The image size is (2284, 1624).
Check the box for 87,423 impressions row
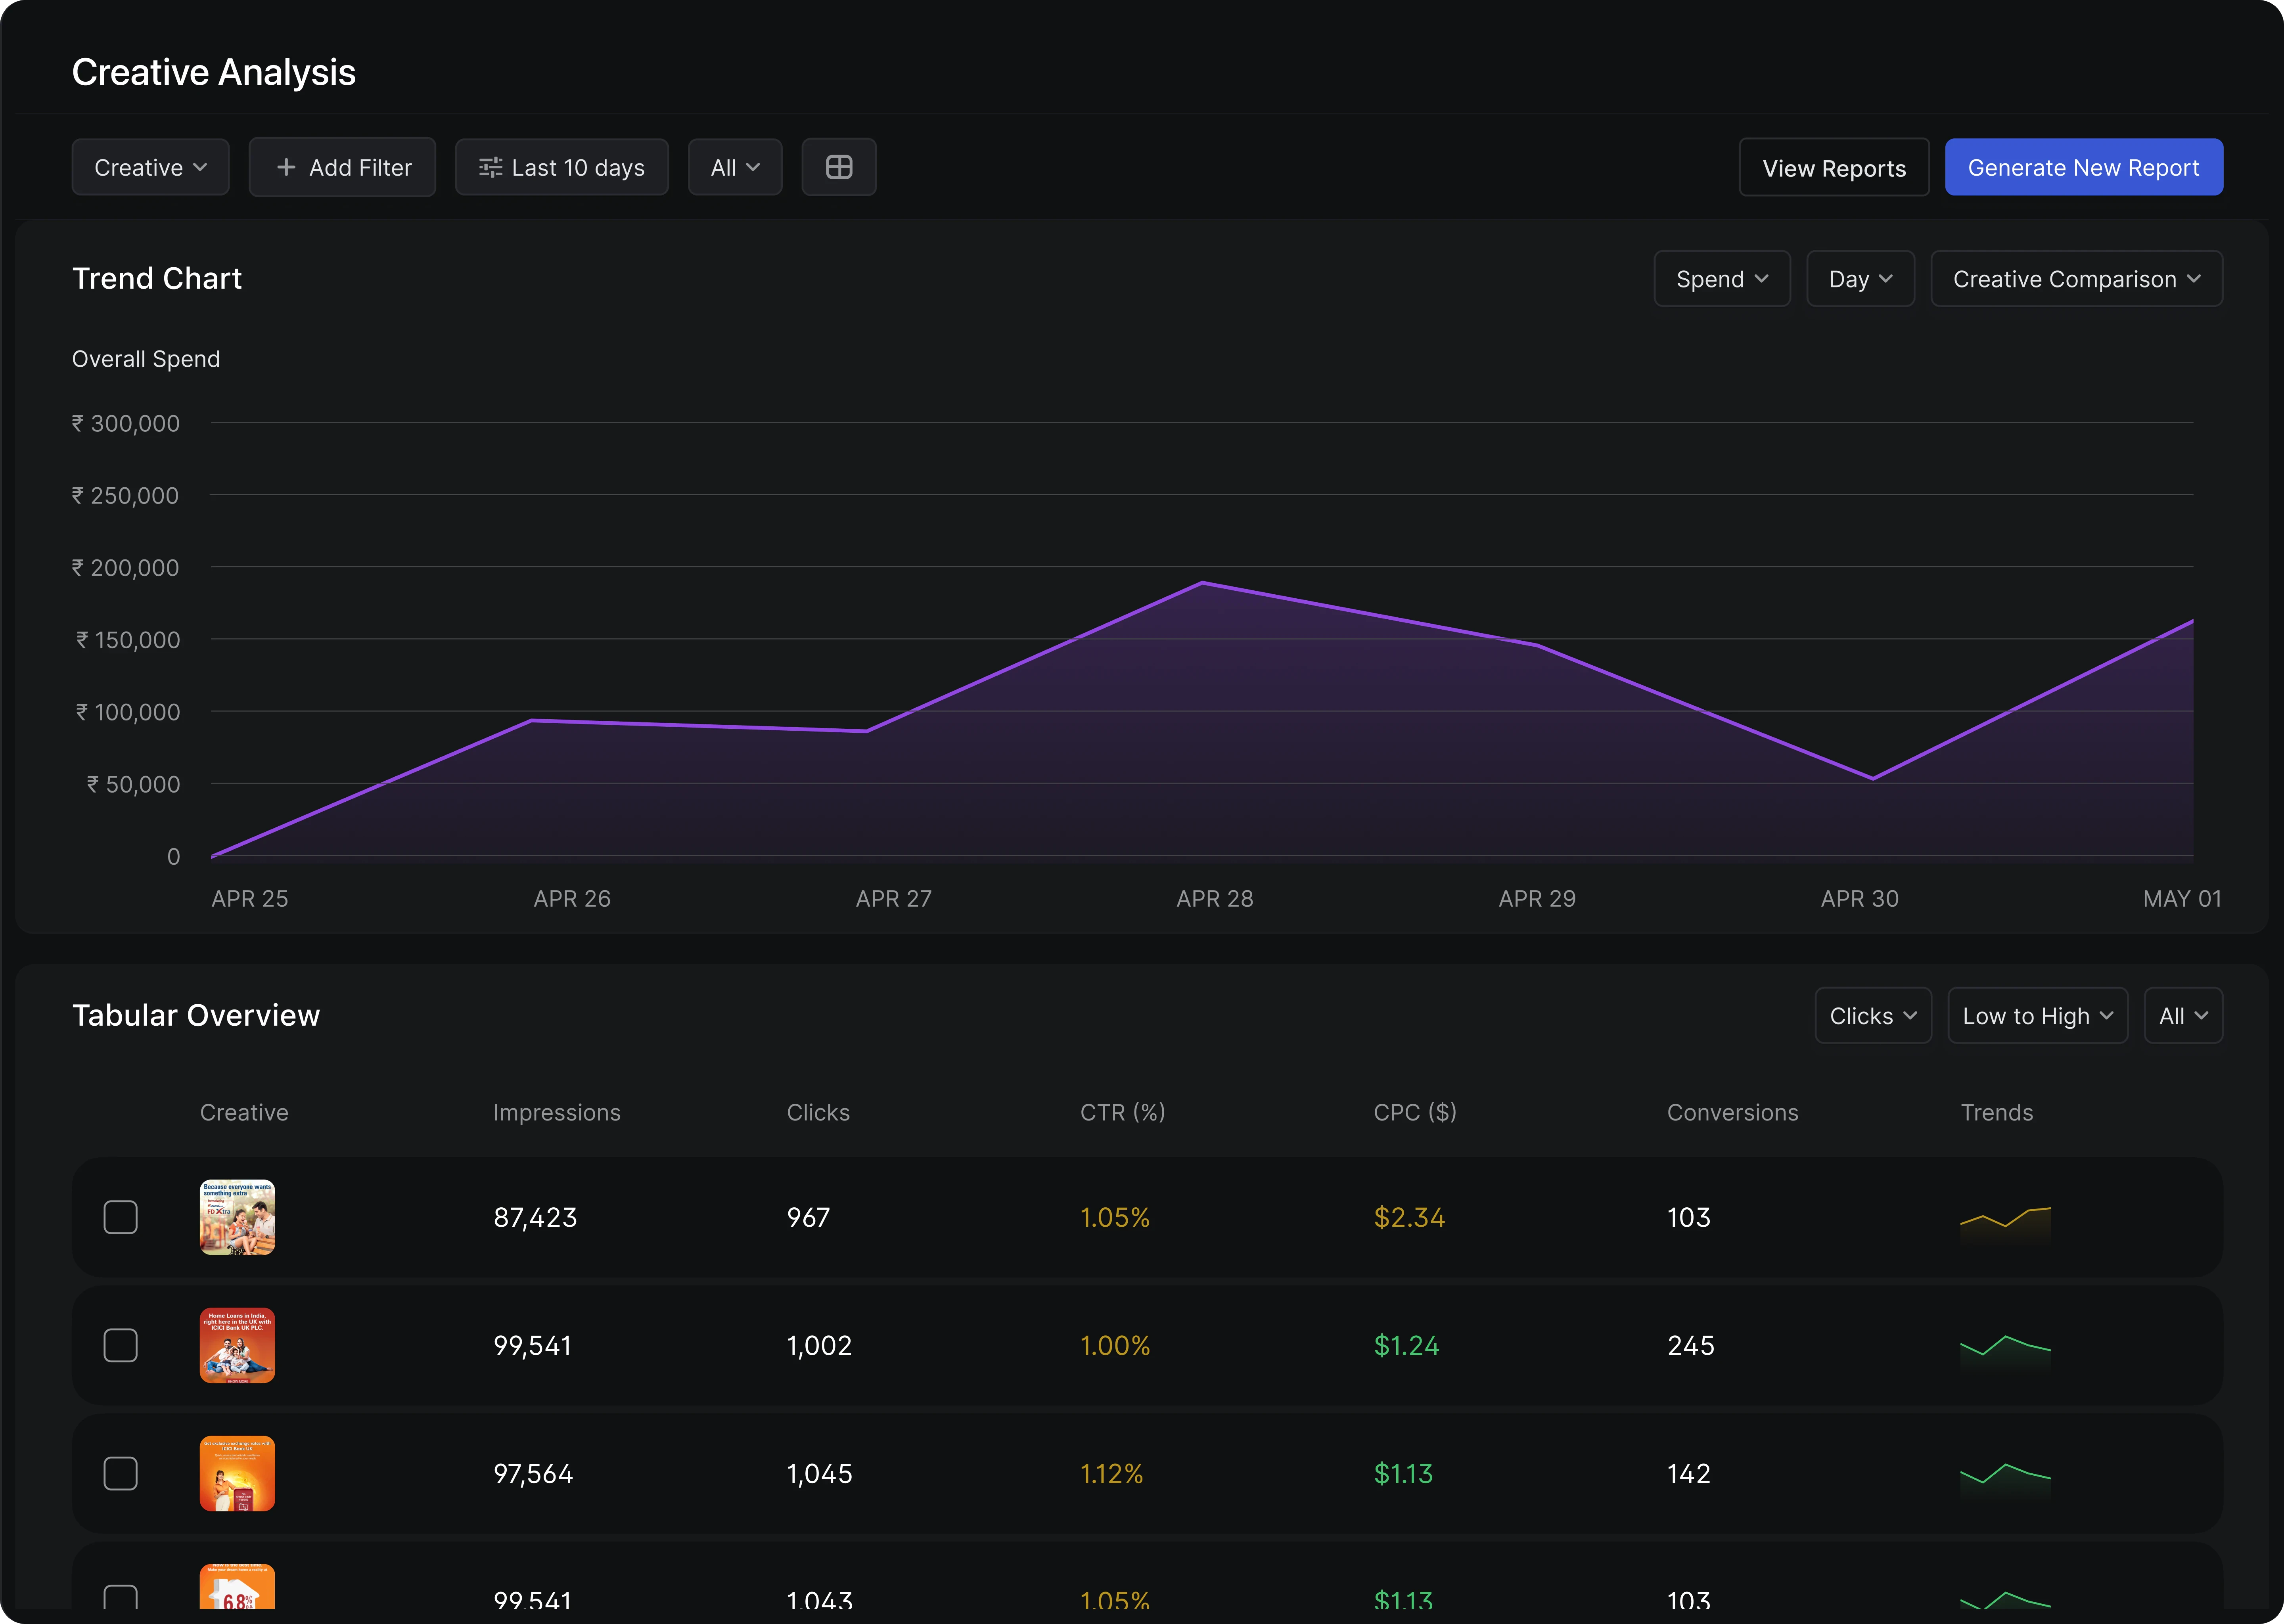(121, 1217)
